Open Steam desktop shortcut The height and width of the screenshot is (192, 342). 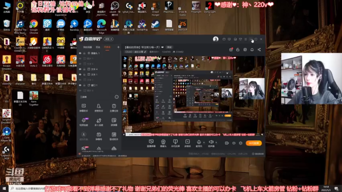(156, 26)
